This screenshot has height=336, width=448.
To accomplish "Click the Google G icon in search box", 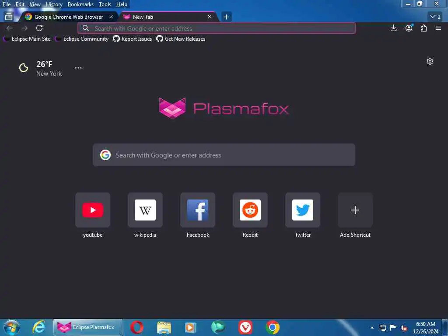I will pyautogui.click(x=105, y=155).
